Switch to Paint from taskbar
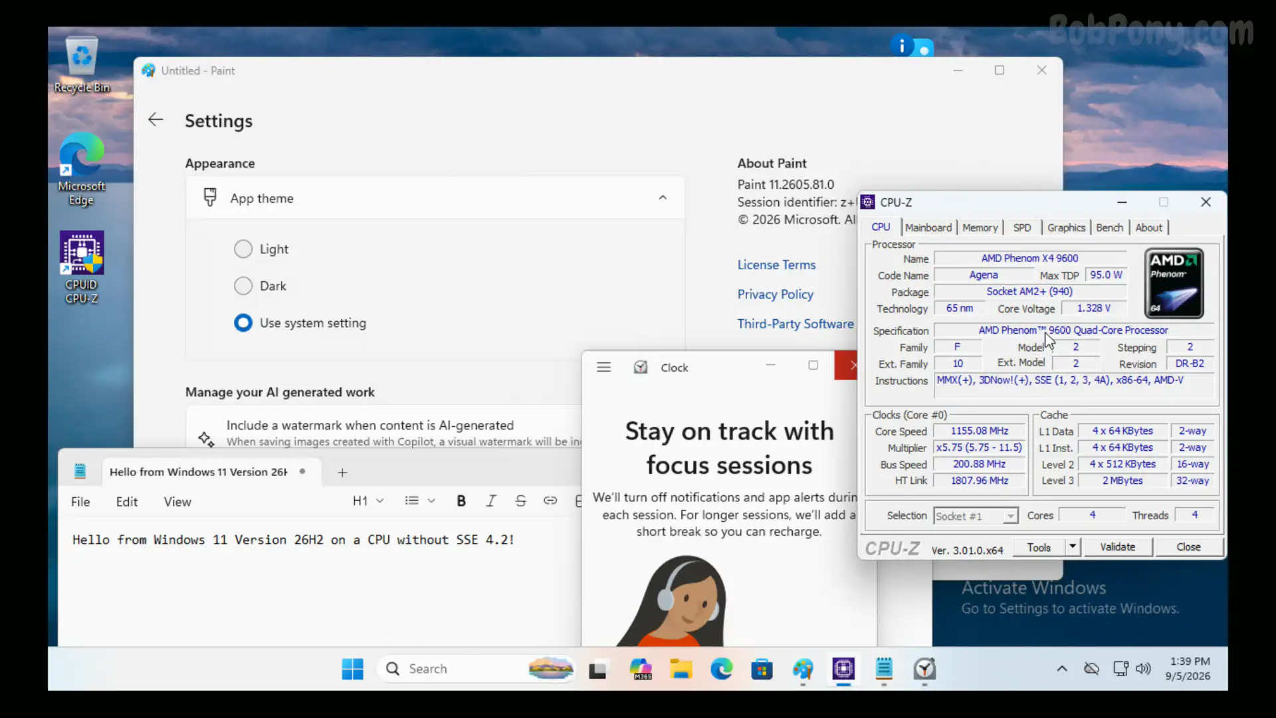 pos(803,669)
